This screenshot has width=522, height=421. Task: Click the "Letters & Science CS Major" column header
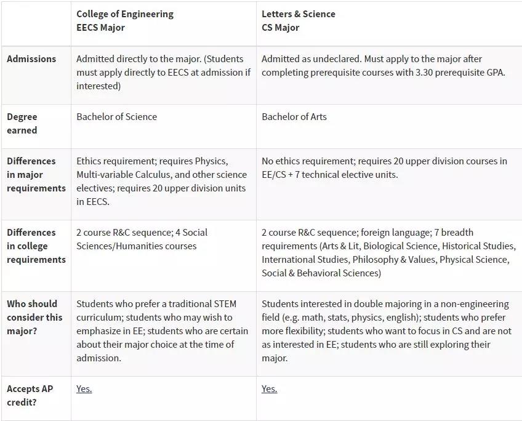pyautogui.click(x=299, y=20)
